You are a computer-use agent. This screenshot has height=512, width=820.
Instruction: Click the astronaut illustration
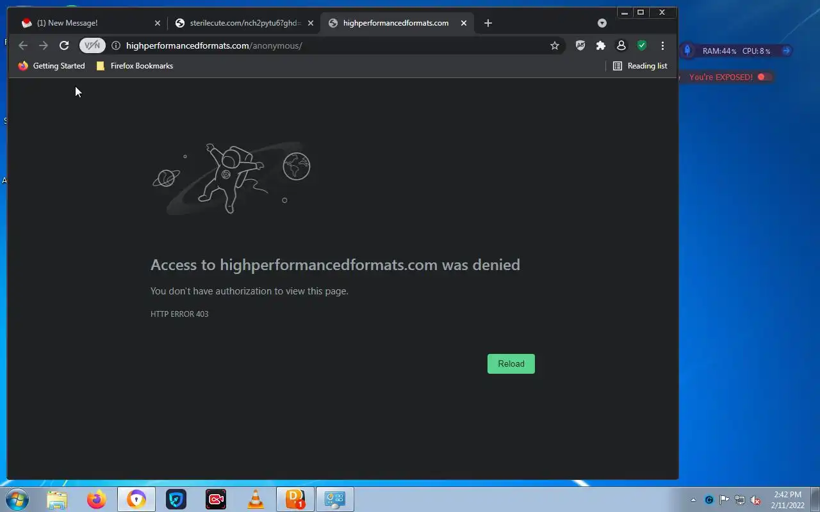click(231, 179)
